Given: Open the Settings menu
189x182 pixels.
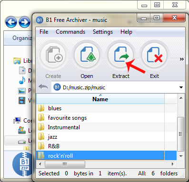Looking at the screenshot, I should 103,32.
